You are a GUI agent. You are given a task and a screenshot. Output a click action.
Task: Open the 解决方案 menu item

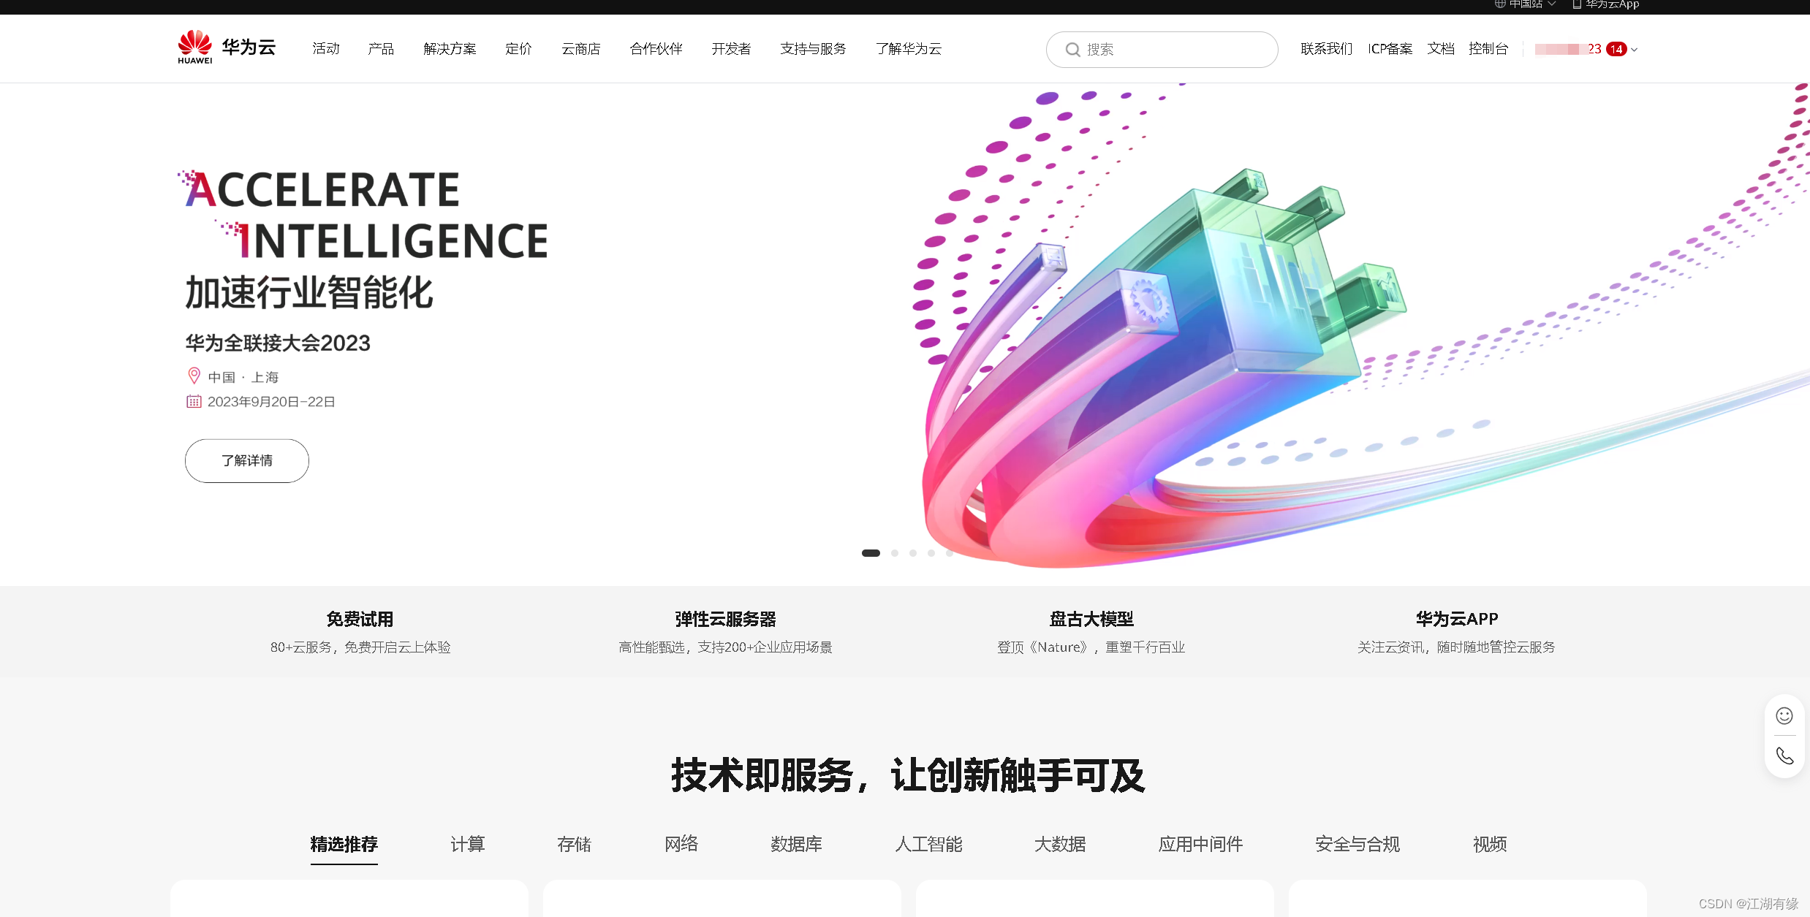(449, 48)
